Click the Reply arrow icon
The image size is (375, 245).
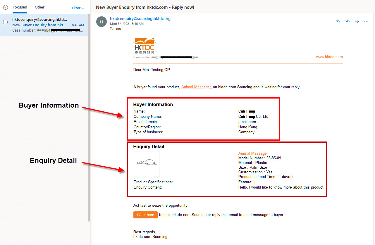(x=338, y=21)
